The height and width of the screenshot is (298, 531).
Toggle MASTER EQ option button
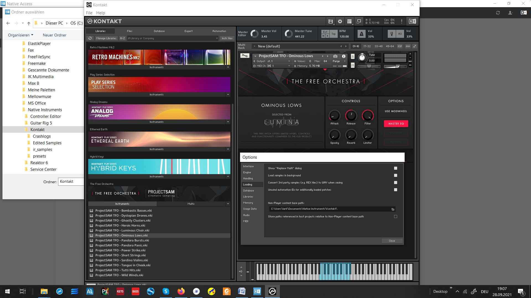point(396,124)
